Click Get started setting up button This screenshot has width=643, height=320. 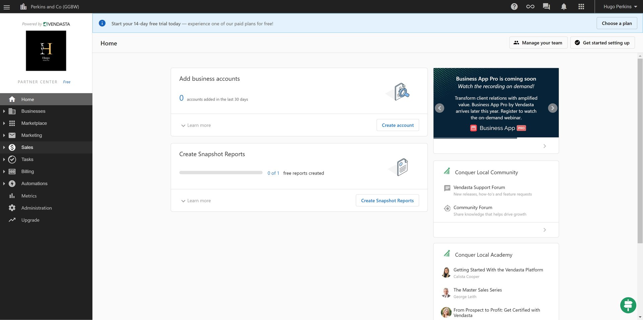tap(602, 43)
